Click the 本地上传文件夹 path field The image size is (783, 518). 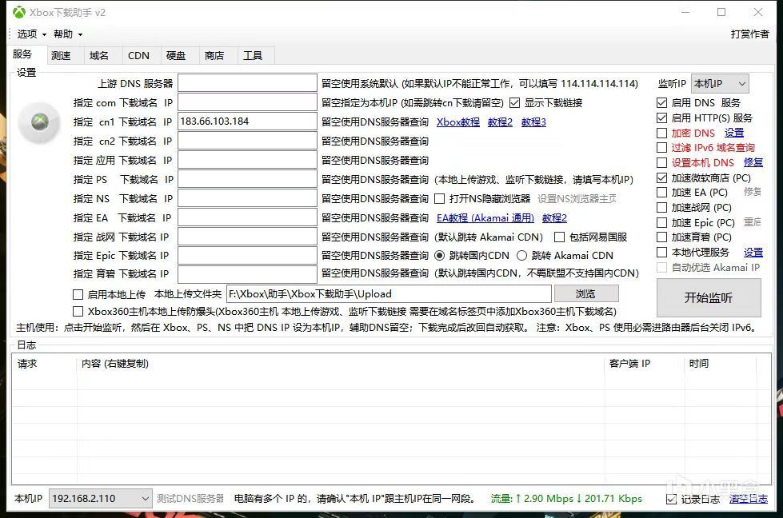[389, 294]
